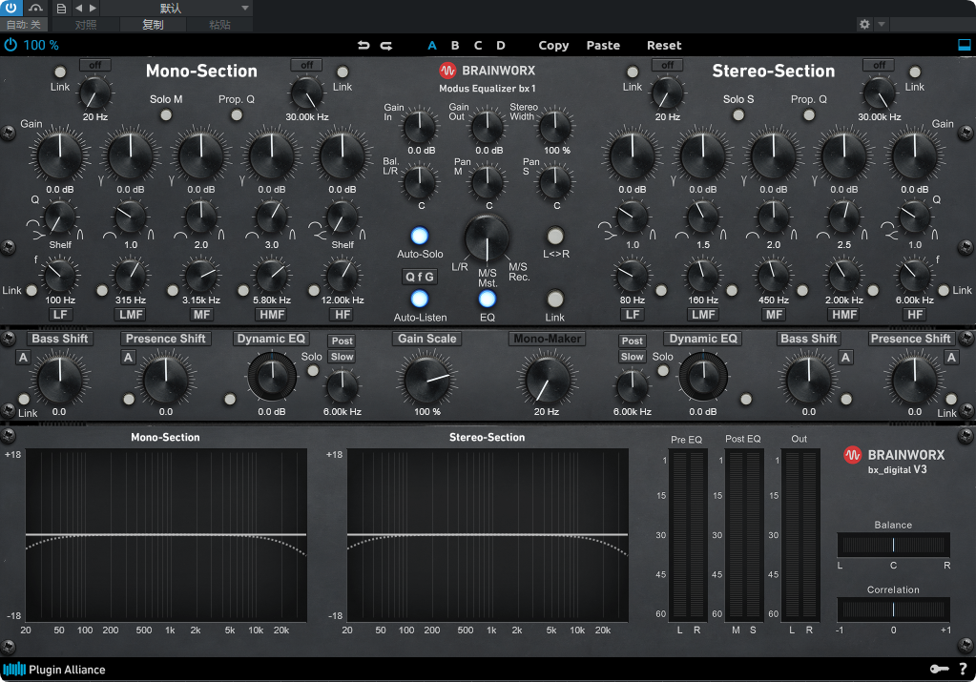Open the key license icon

939,669
